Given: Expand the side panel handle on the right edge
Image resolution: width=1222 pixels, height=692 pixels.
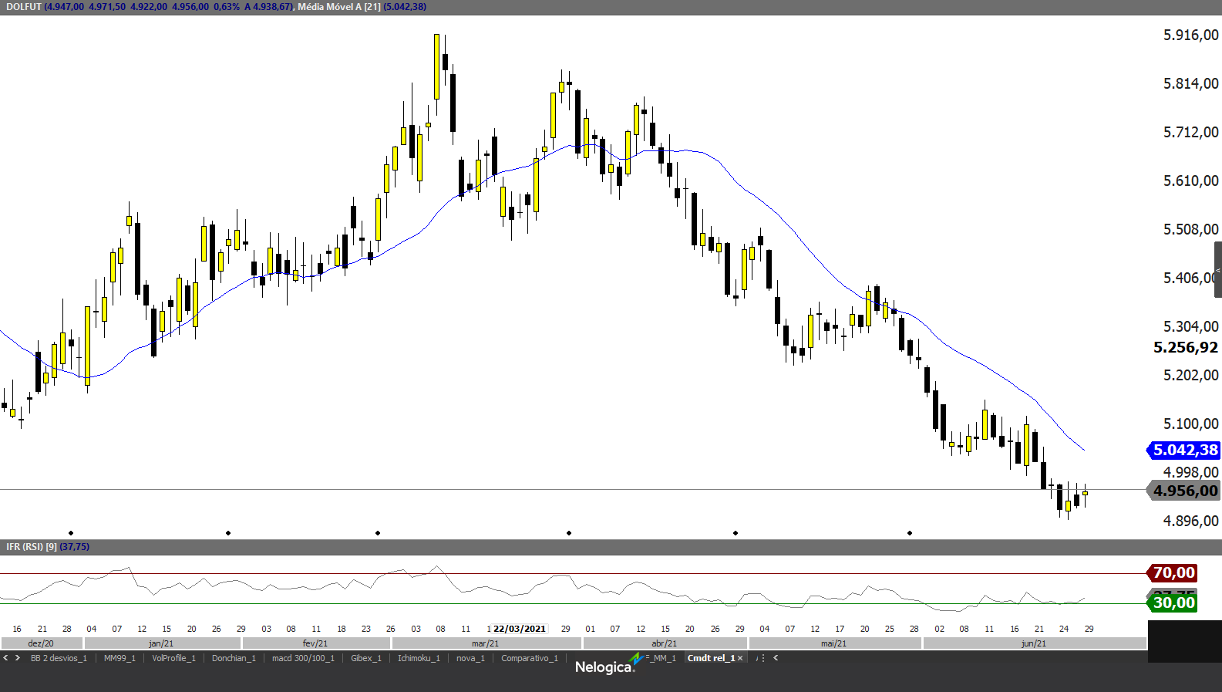Looking at the screenshot, I should pos(1217,269).
